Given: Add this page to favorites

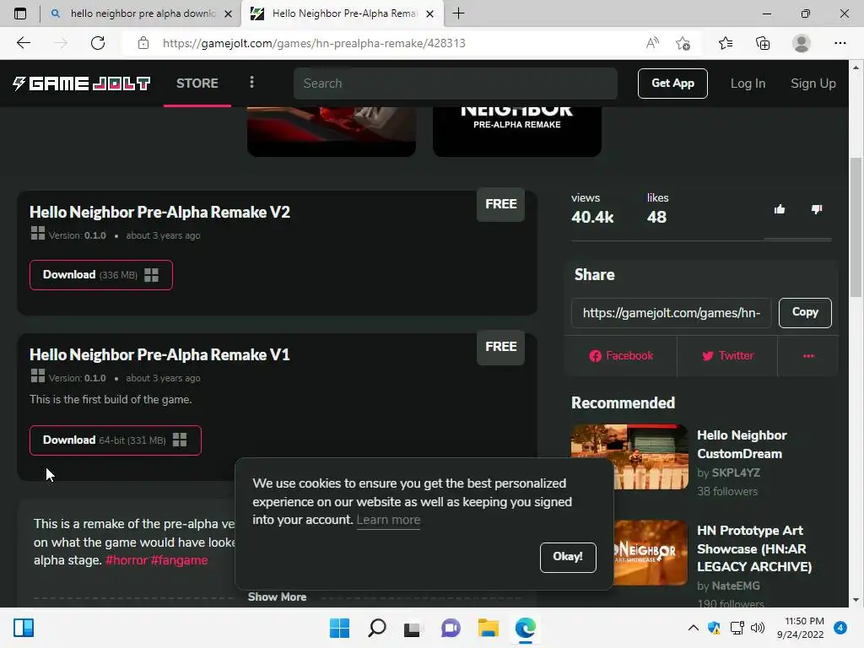Looking at the screenshot, I should pos(683,43).
